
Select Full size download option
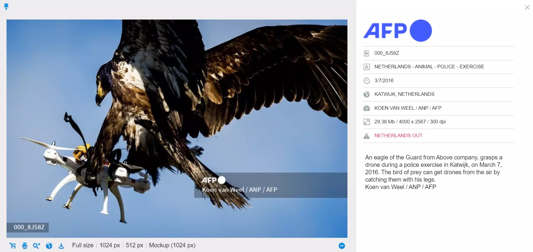[83, 245]
